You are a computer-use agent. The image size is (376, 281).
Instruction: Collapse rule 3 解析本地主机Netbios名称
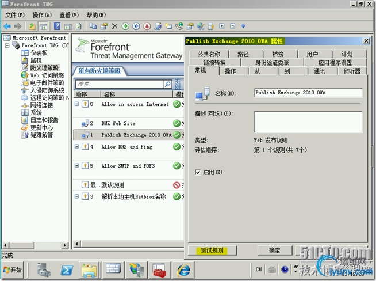76,196
